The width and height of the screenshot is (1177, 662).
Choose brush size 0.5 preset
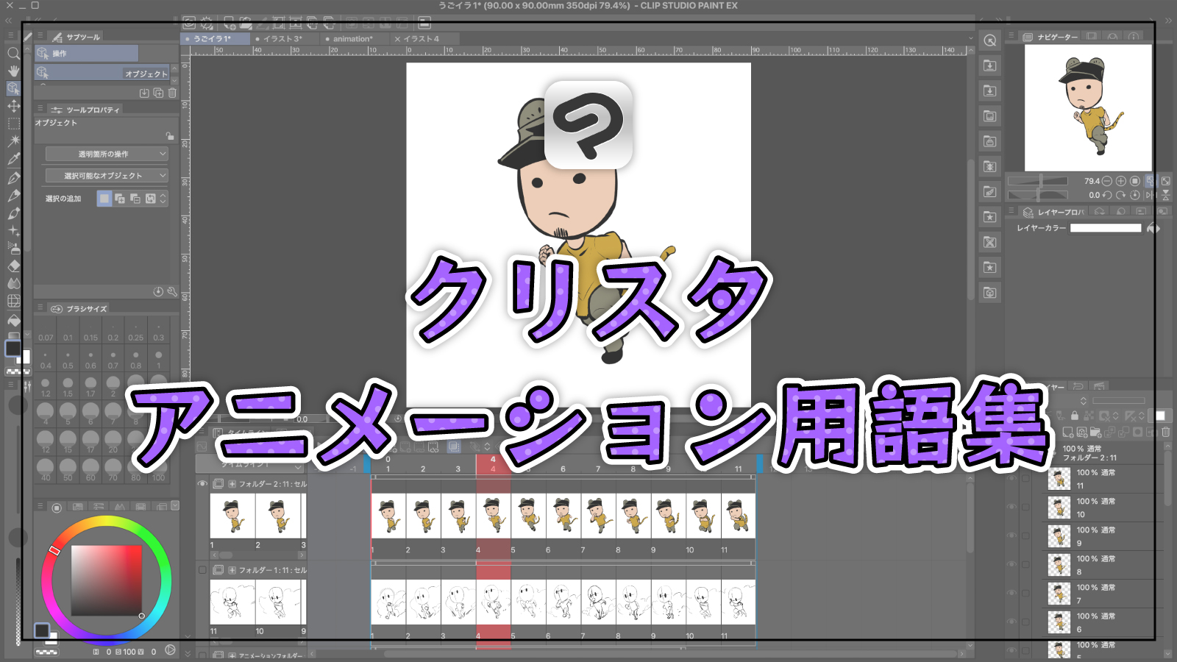coord(68,359)
